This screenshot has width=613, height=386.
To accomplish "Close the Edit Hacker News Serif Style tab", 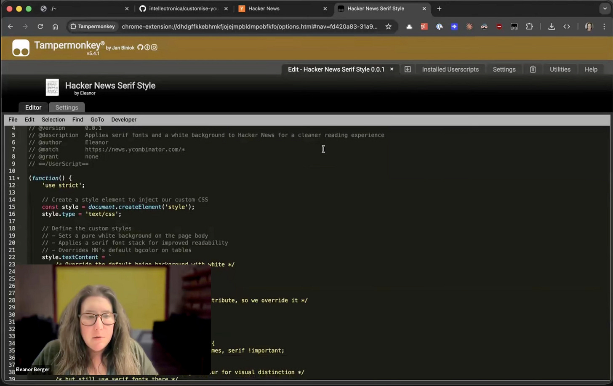I will pyautogui.click(x=392, y=69).
